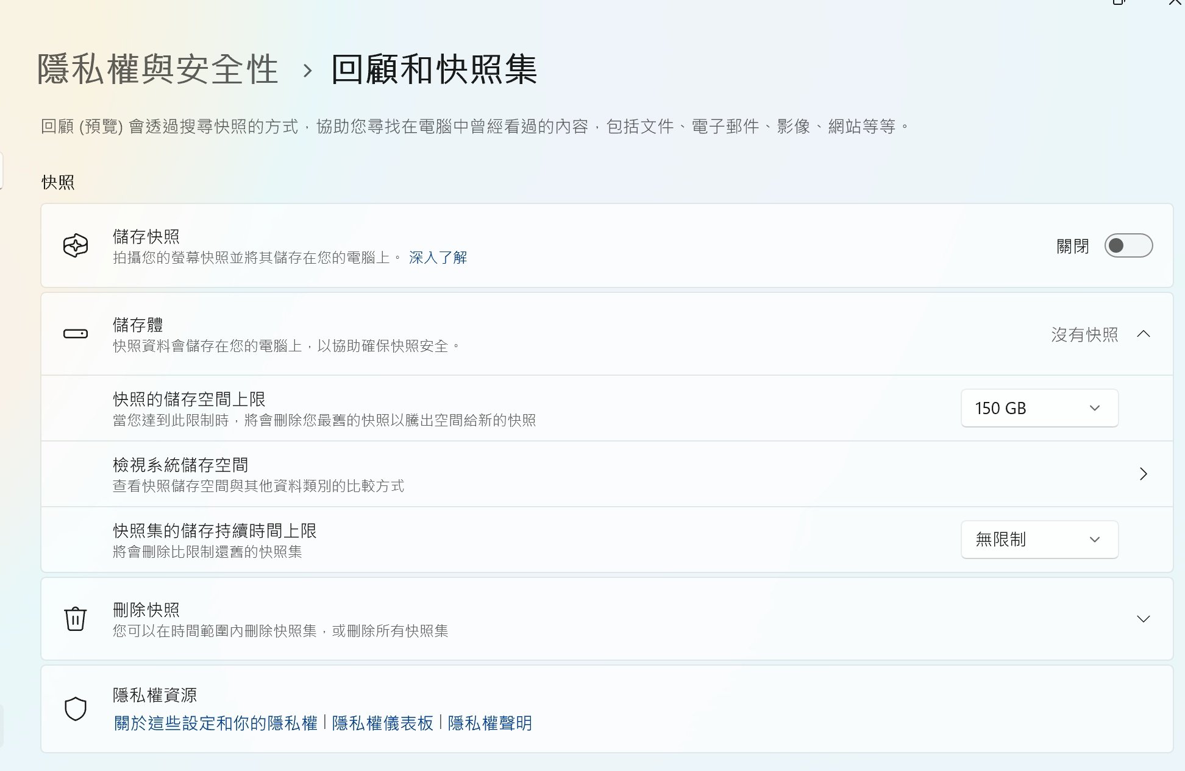Expand the 刪除快照 section with the down chevron

(x=1144, y=619)
